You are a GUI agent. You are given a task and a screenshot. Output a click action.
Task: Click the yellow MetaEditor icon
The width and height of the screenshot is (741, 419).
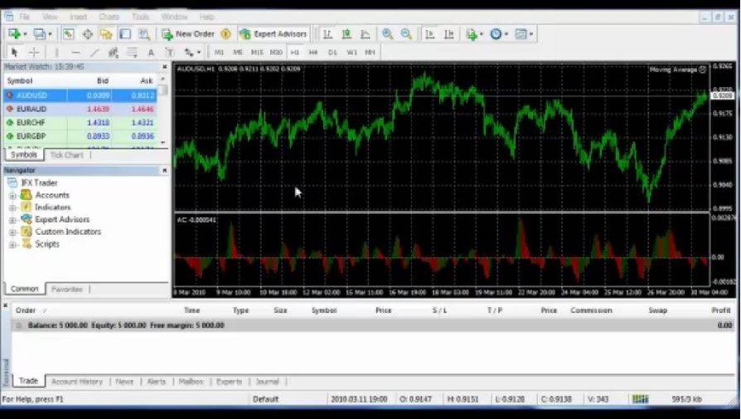226,34
